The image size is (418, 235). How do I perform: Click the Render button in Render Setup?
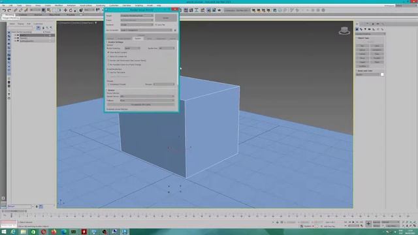(166, 18)
